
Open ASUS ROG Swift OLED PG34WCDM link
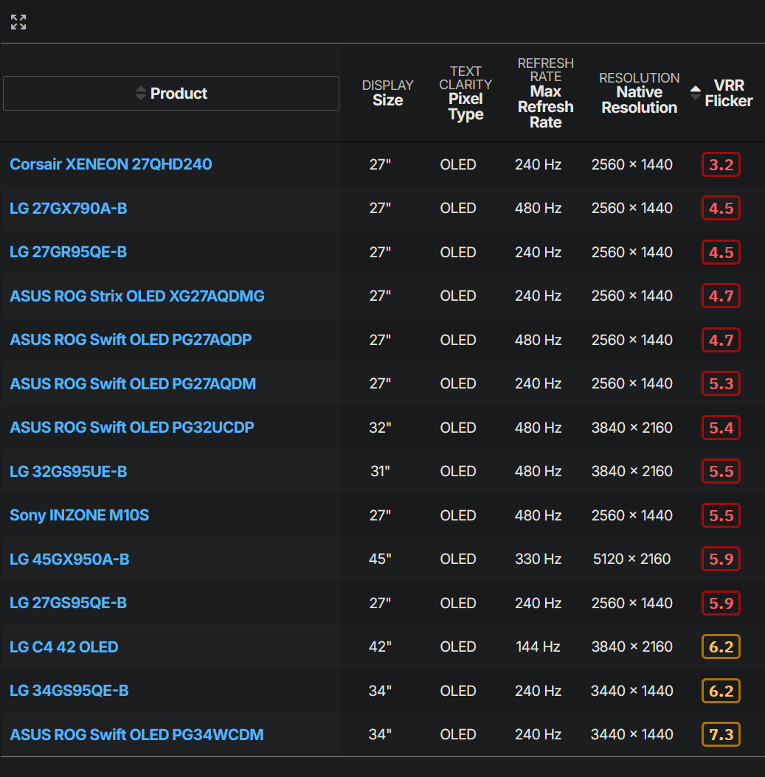point(136,734)
